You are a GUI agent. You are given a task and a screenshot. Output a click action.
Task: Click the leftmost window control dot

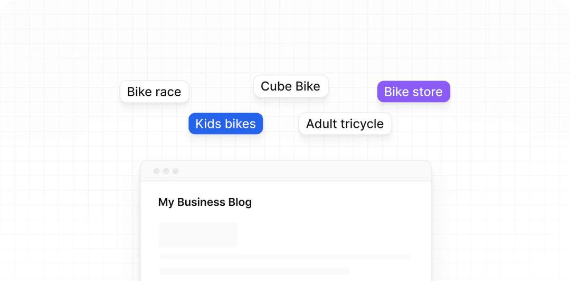click(156, 171)
